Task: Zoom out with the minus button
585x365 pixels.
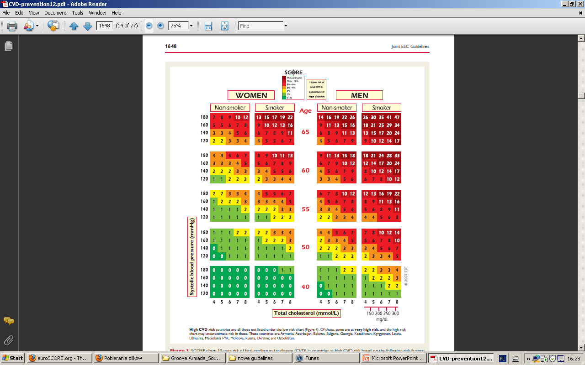Action: point(149,26)
